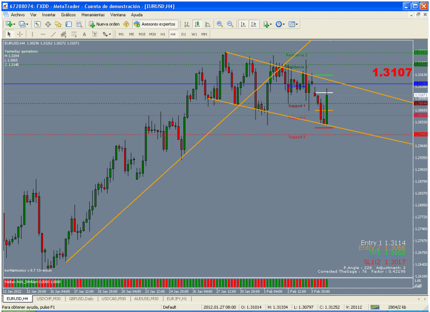
Task: Select the M15 timeframe button
Action: [142, 34]
